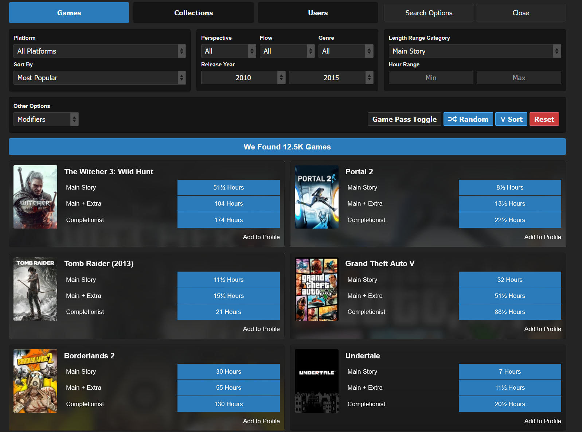582x432 pixels.
Task: Click GTA V Main Story 32 Hours
Action: tap(510, 280)
